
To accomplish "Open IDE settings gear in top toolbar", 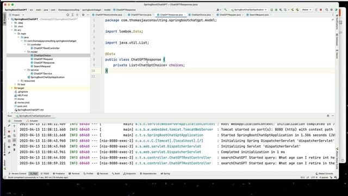I will pos(331,10).
